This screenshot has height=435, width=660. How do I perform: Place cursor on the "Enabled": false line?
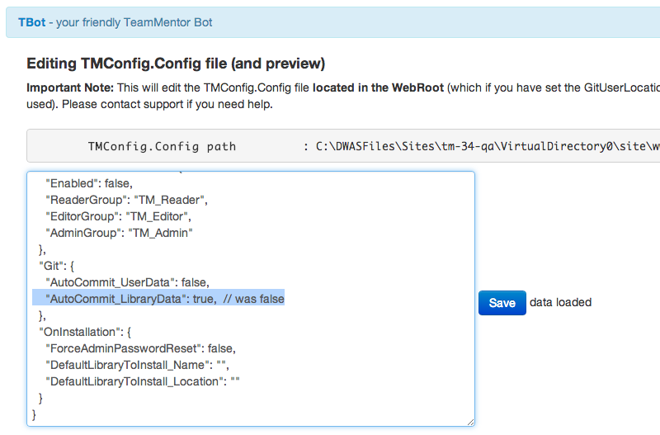coord(89,183)
